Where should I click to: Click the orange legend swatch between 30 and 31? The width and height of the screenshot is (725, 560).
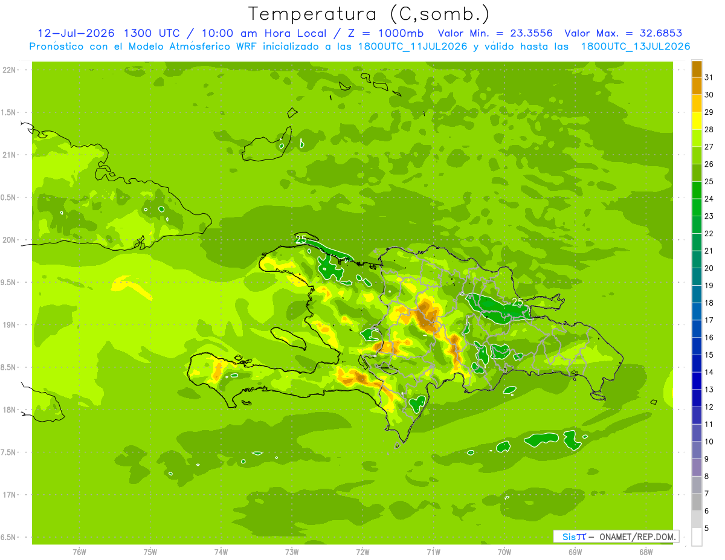pyautogui.click(x=697, y=86)
